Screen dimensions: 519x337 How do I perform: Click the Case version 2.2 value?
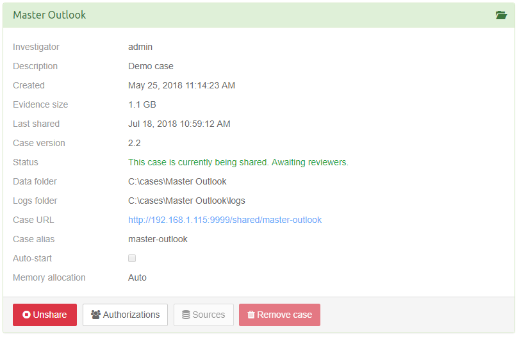pos(135,143)
